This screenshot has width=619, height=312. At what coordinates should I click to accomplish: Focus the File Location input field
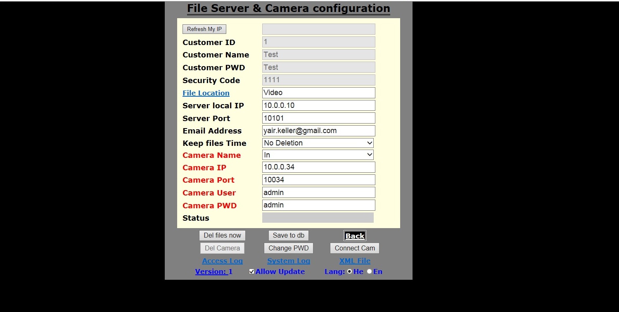[x=319, y=93]
